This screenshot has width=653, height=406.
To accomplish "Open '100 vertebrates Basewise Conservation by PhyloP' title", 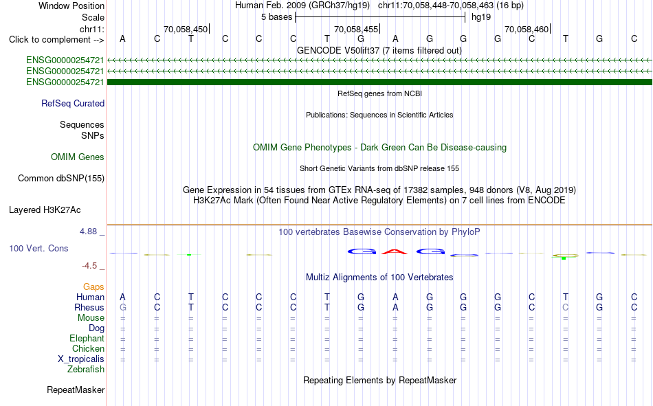I will tap(379, 232).
